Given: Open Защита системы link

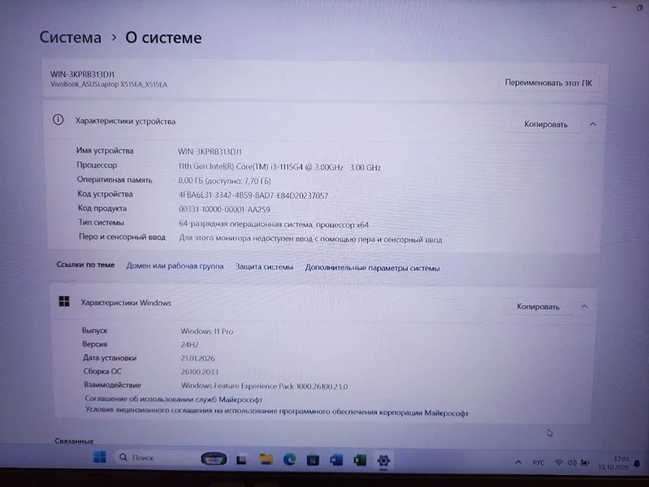Looking at the screenshot, I should tap(264, 267).
